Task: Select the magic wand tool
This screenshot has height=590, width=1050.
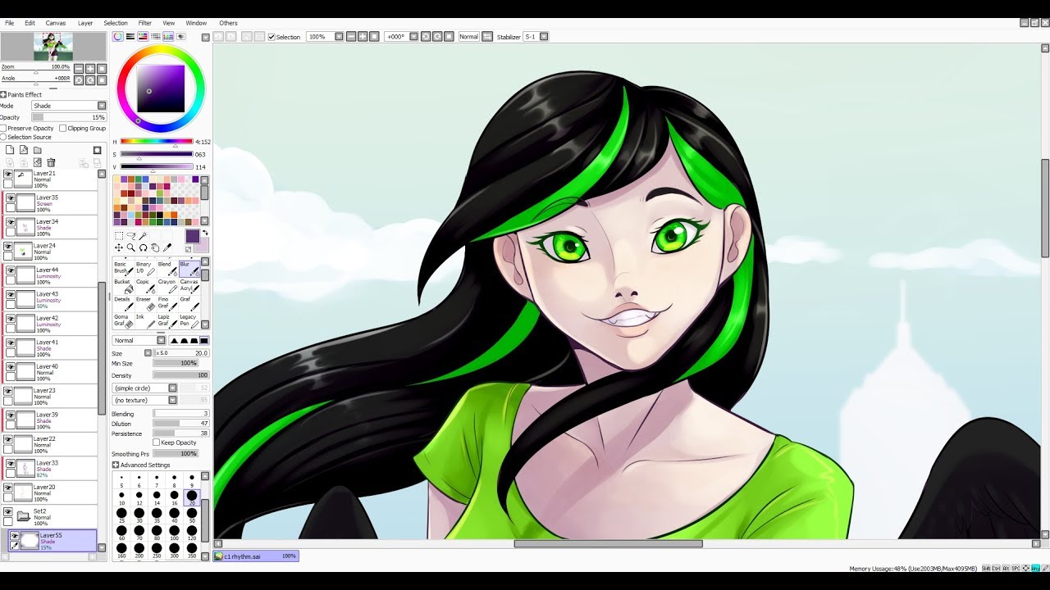Action: point(143,236)
